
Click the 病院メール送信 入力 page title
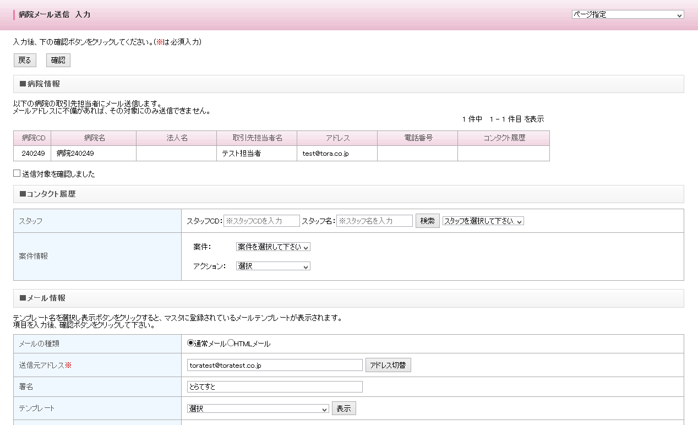point(54,15)
